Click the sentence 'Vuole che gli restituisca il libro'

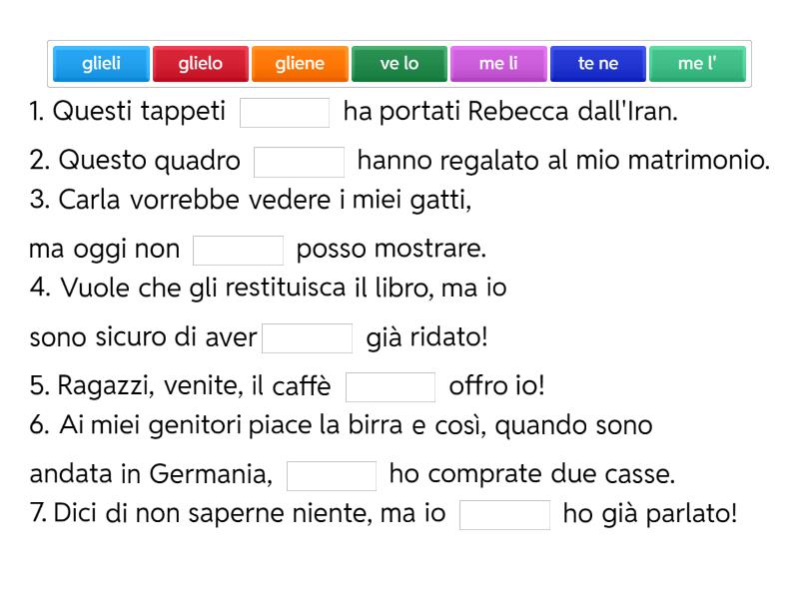pos(270,289)
